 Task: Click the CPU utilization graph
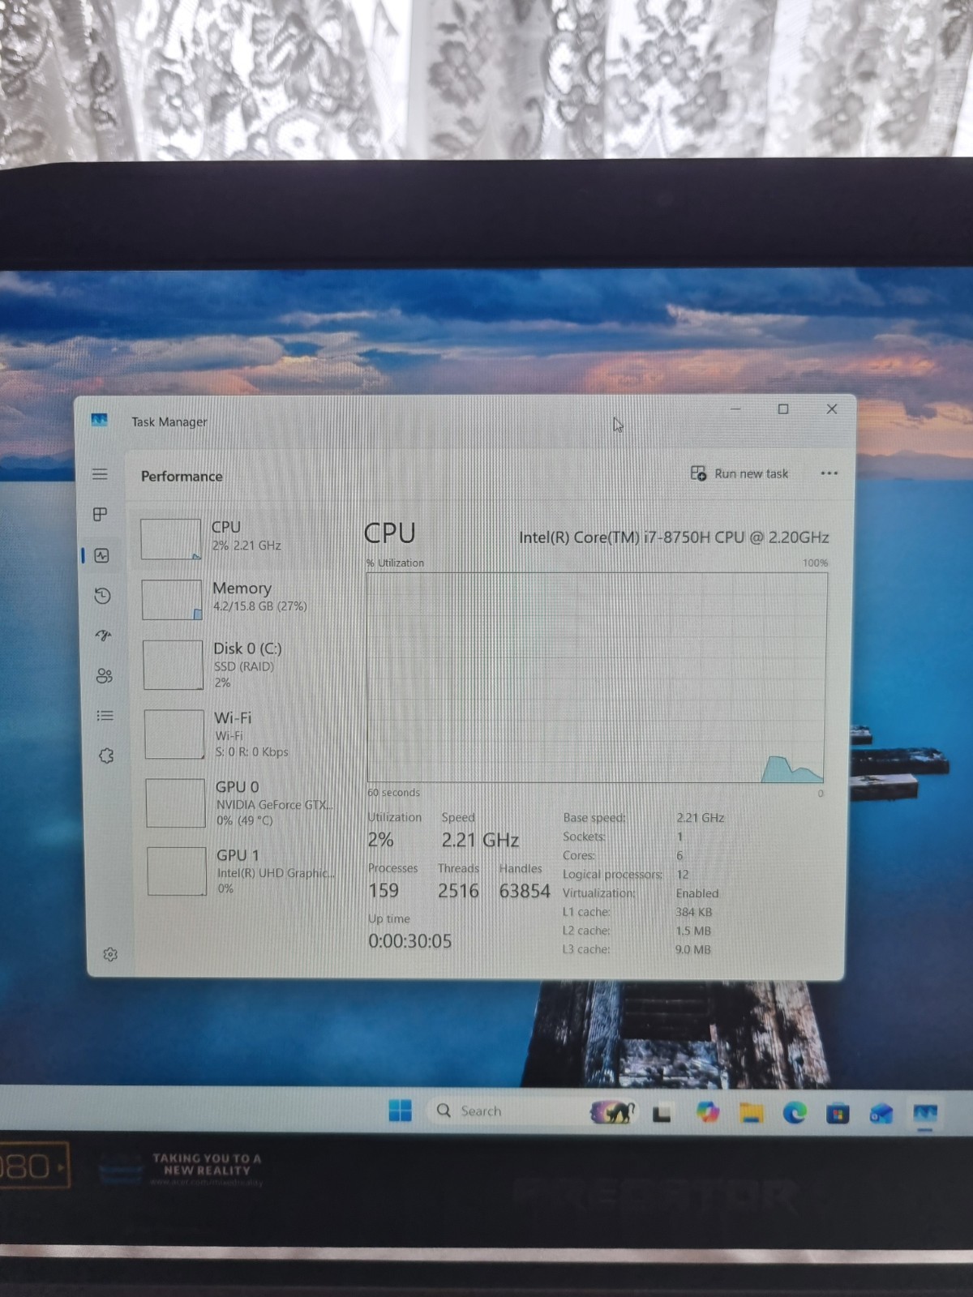pos(597,678)
